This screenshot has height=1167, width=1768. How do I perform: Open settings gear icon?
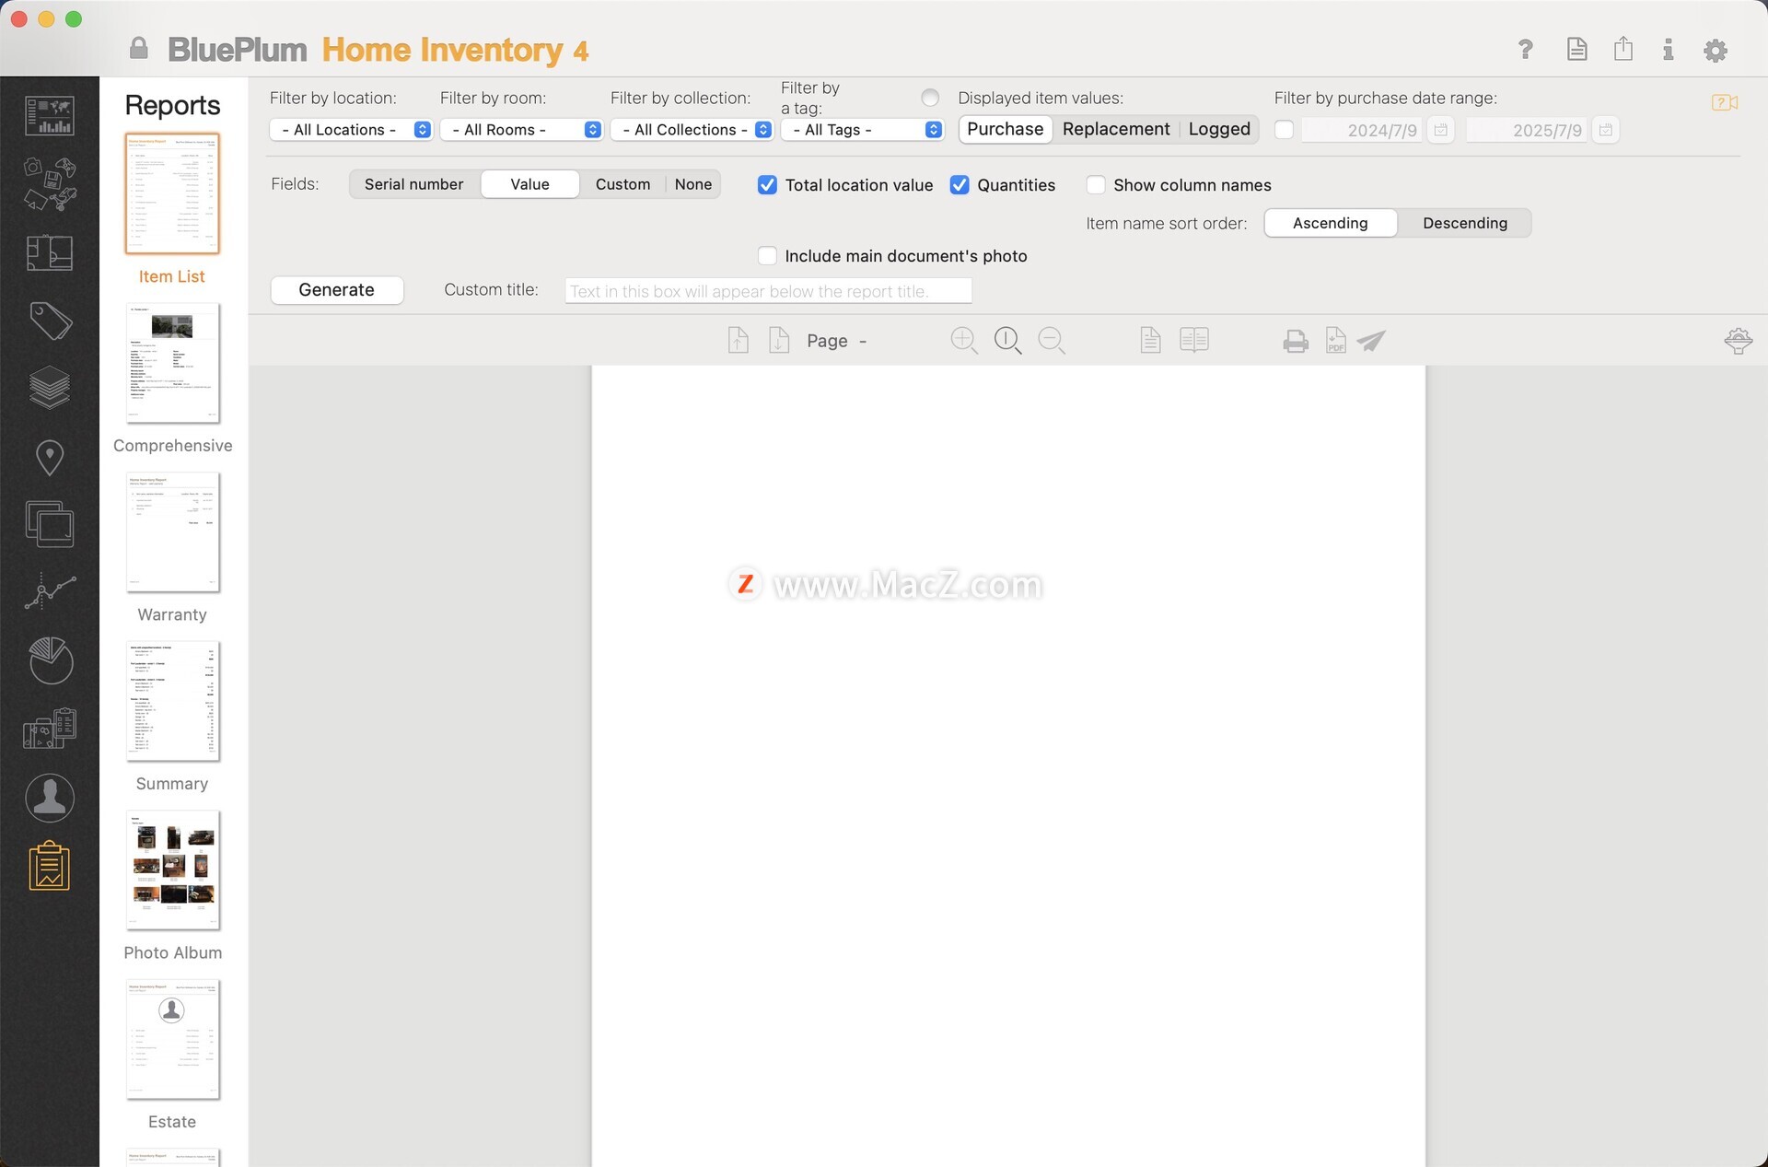tap(1716, 50)
